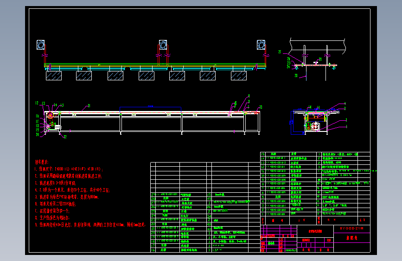
Task: Select technical note 3 about conveying speed
Action: pyautogui.click(x=55, y=183)
